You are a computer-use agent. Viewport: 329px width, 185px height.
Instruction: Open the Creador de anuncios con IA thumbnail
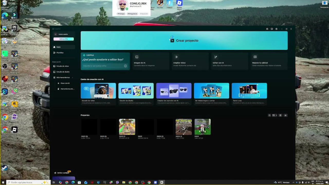tap(174, 91)
